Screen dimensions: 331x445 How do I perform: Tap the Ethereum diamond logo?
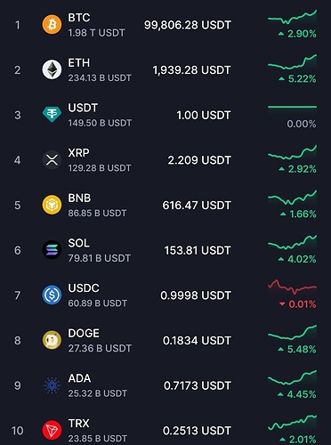coord(52,69)
